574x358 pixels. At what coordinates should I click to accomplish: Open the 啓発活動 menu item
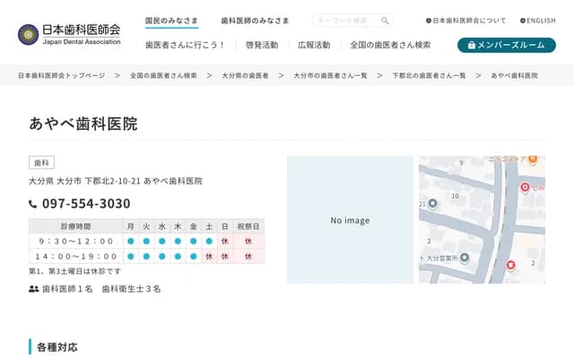(x=262, y=45)
